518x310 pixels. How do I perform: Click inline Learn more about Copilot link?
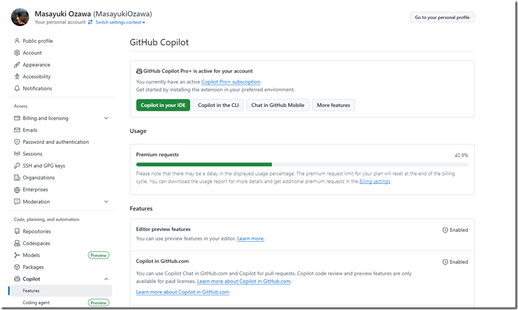244,281
